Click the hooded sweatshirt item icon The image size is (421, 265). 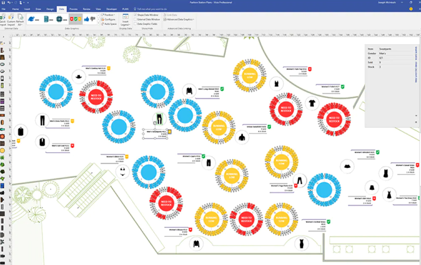tap(242, 137)
